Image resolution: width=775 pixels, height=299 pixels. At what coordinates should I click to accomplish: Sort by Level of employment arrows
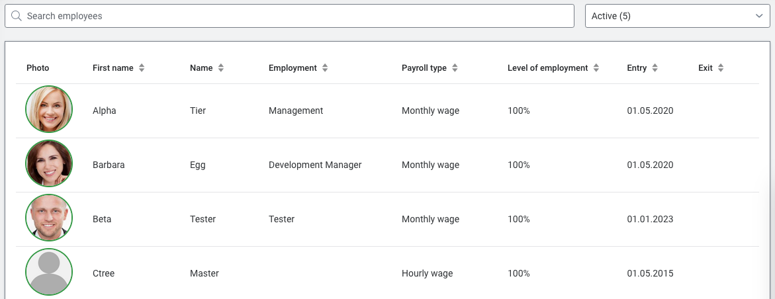[x=596, y=68]
